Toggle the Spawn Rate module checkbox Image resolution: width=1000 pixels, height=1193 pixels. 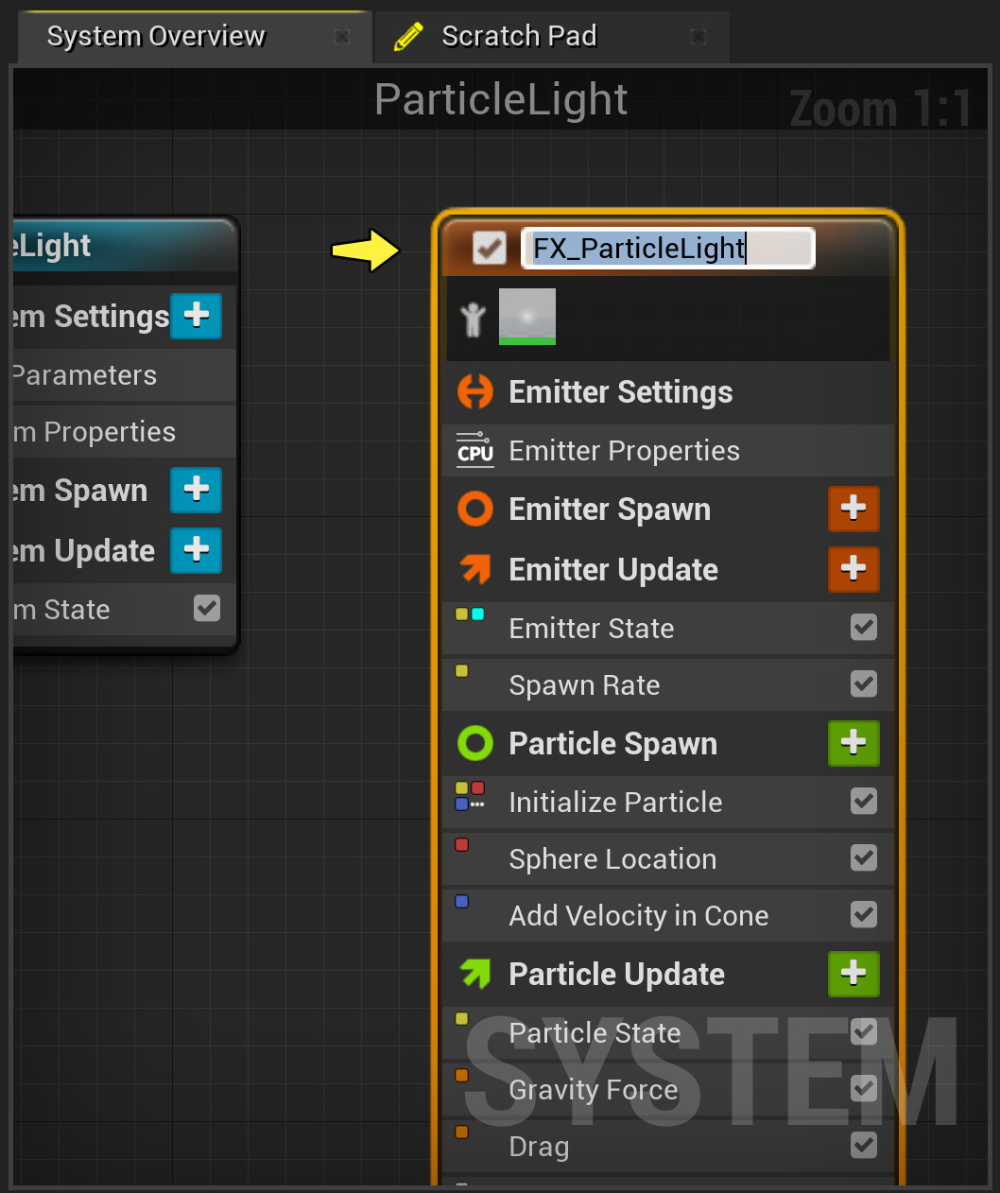point(864,684)
